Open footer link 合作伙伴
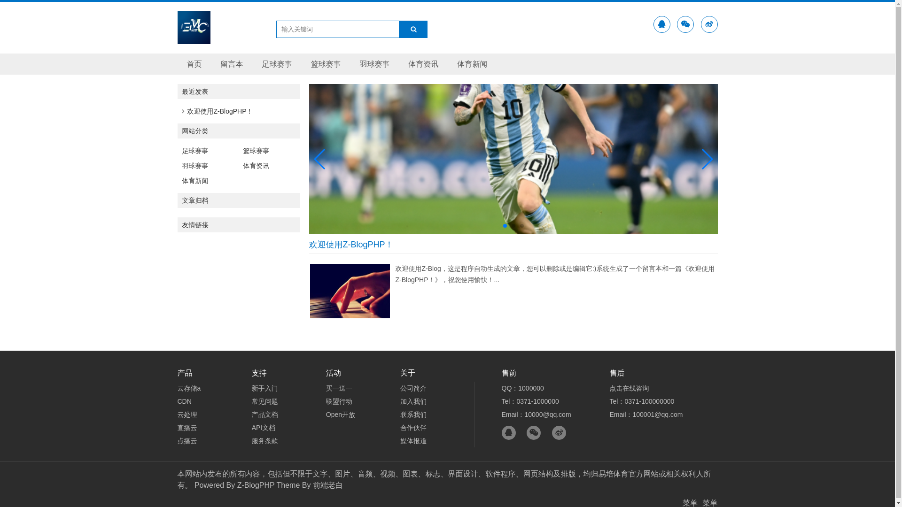This screenshot has height=507, width=902. pos(413,428)
